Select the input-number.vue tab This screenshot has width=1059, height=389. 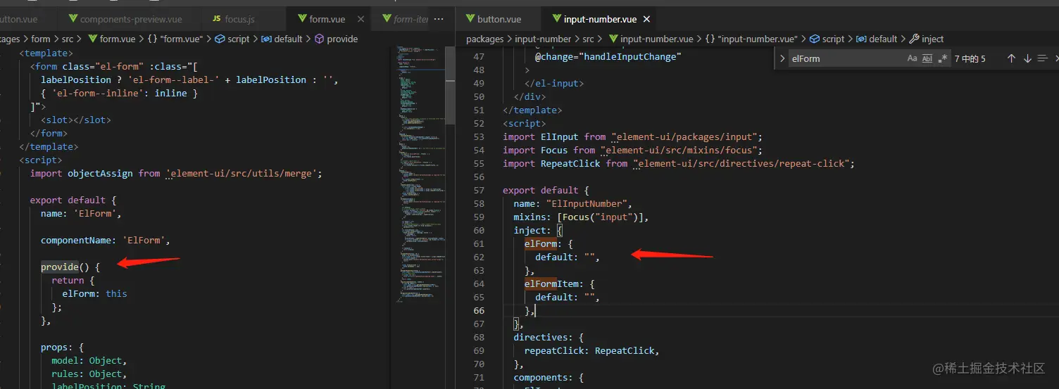600,19
